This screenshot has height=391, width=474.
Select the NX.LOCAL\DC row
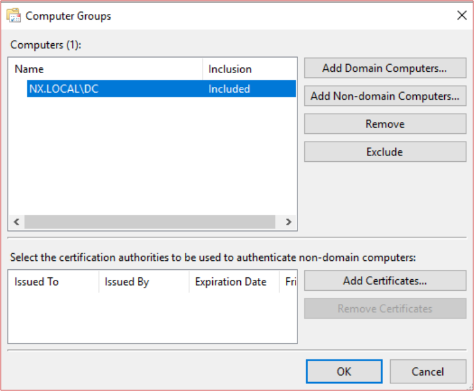tap(161, 89)
